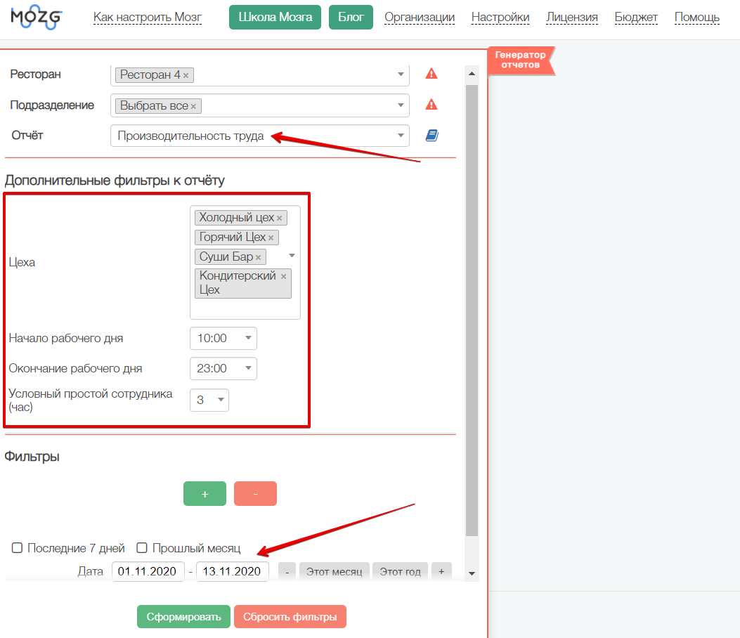This screenshot has height=638, width=740.
Task: Click the filter panel vertical scrollbar
Action: pos(472,309)
